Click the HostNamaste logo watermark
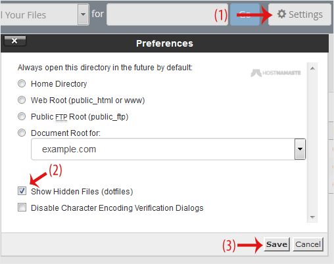This screenshot has width=334, height=264. point(275,73)
